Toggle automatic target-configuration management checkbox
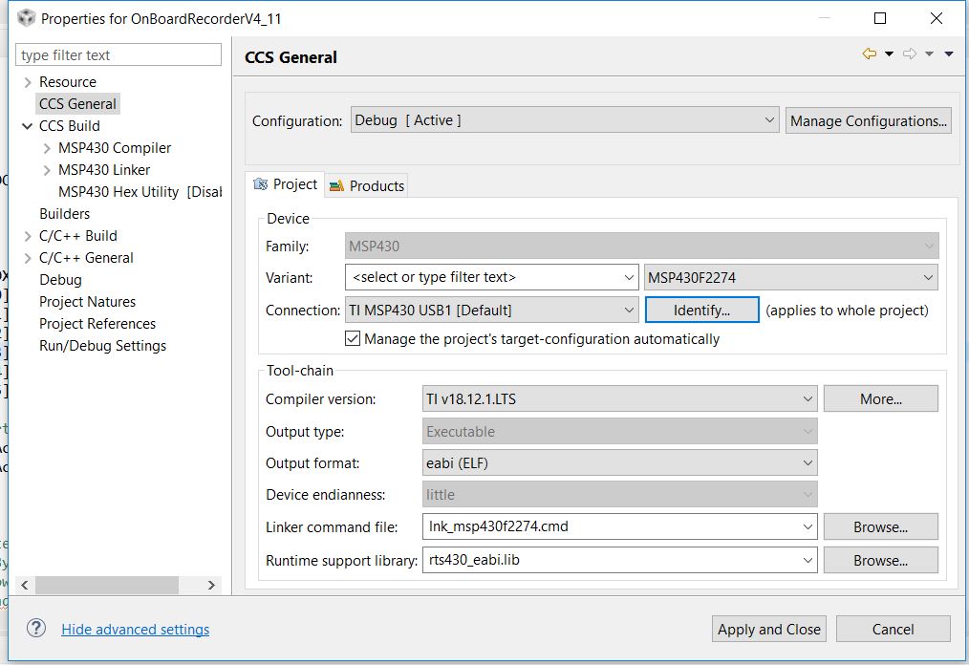The image size is (969, 665). click(353, 338)
